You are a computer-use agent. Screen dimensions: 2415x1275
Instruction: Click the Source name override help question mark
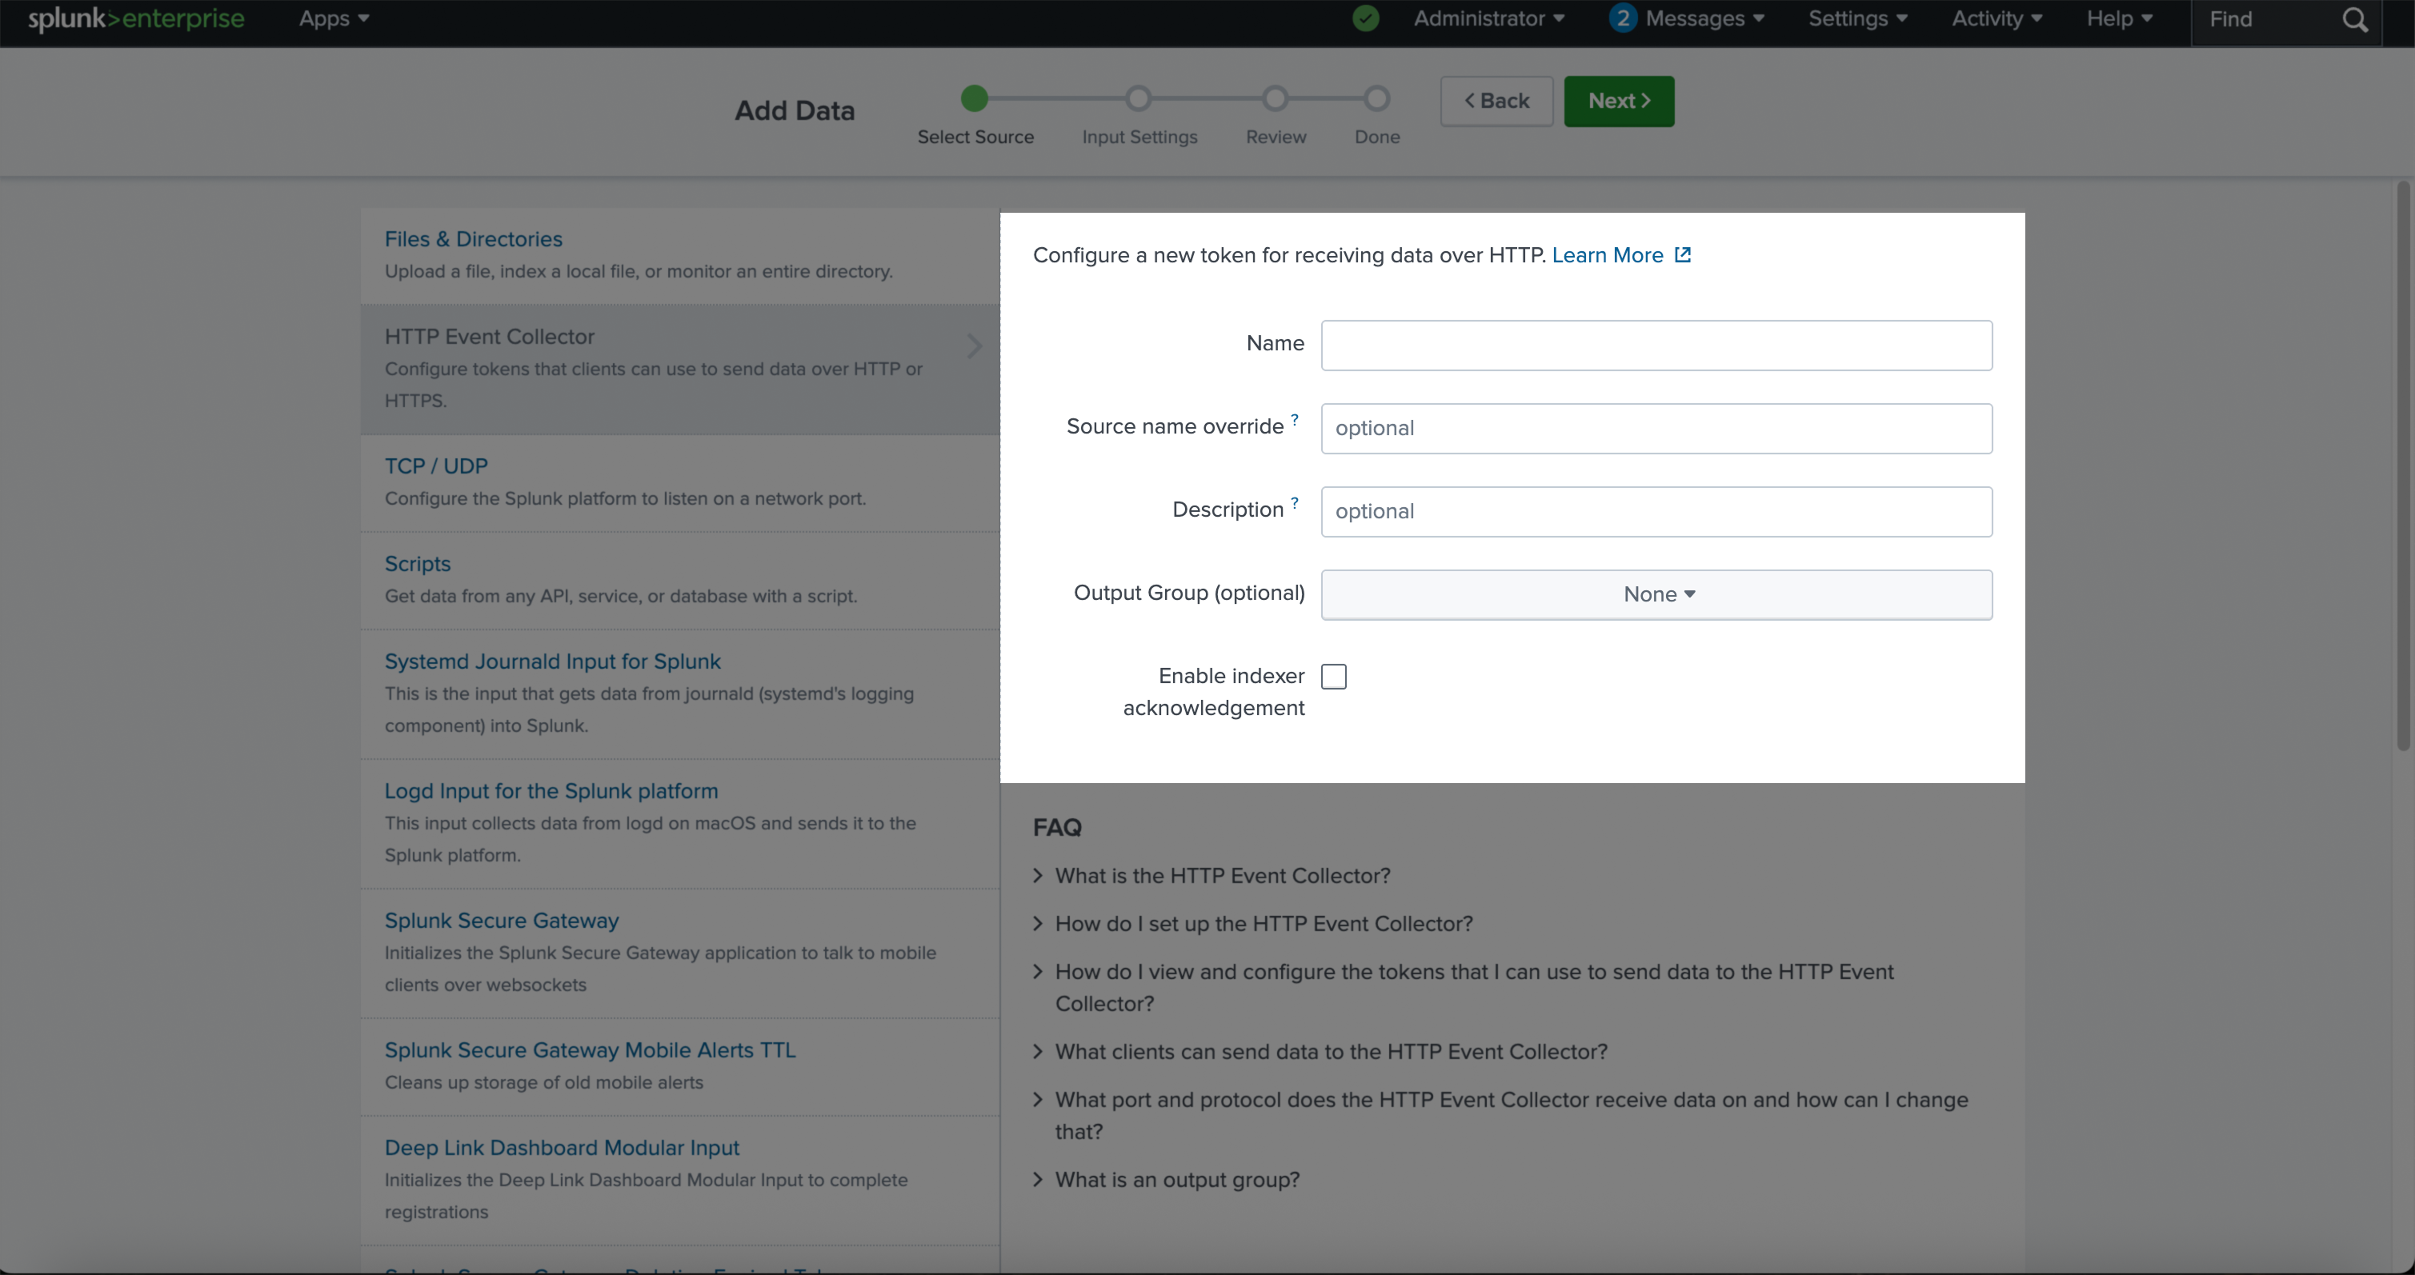1295,420
